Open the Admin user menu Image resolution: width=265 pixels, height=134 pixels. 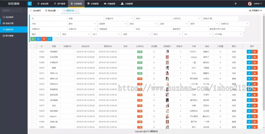tap(258, 4)
